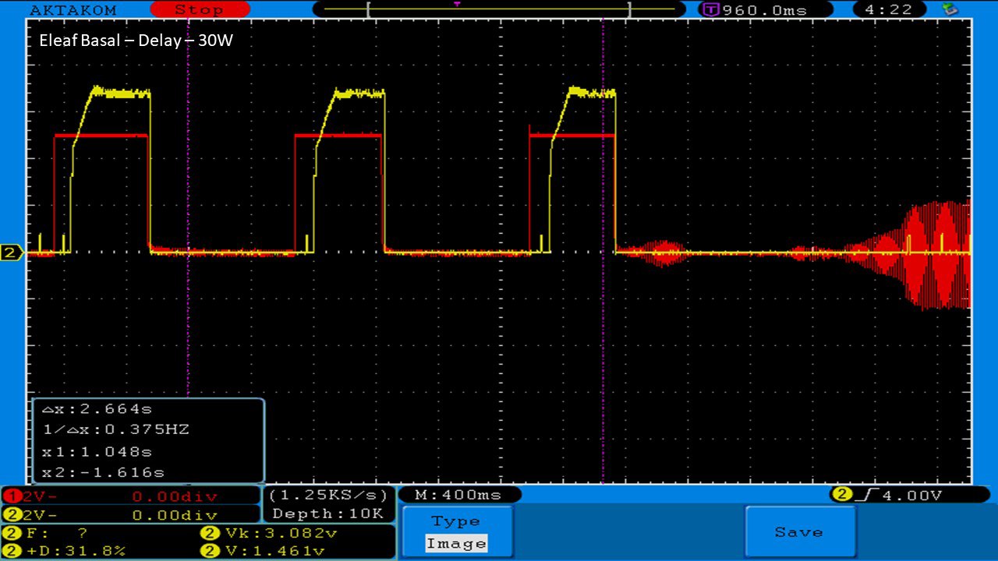Click the +D 31.8% duty cycle readout
The width and height of the screenshot is (998, 561).
click(x=65, y=551)
